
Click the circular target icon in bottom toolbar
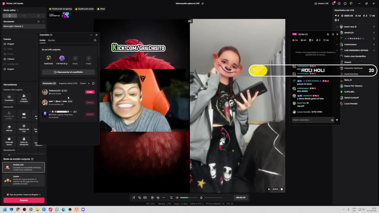(x=158, y=198)
